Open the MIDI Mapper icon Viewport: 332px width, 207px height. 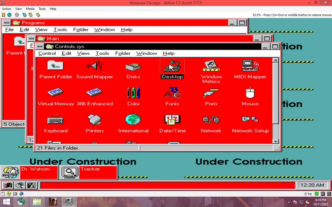pos(250,66)
